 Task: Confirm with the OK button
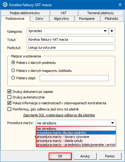tap(60, 156)
